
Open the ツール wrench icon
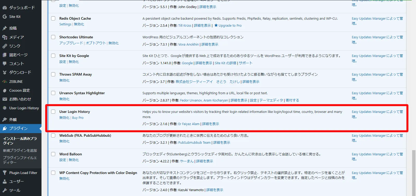pos(5,190)
